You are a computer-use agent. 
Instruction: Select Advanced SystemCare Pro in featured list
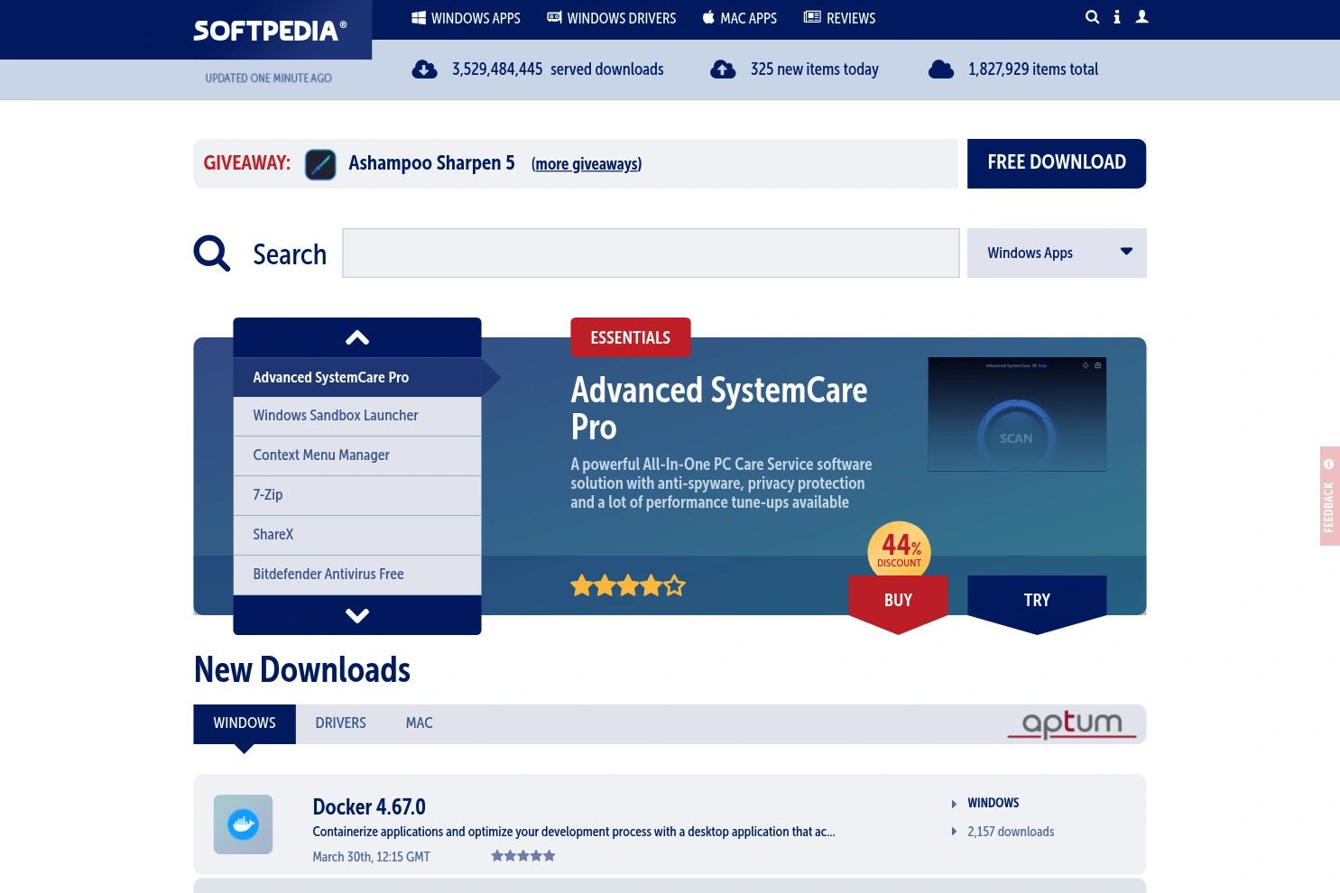tap(357, 377)
